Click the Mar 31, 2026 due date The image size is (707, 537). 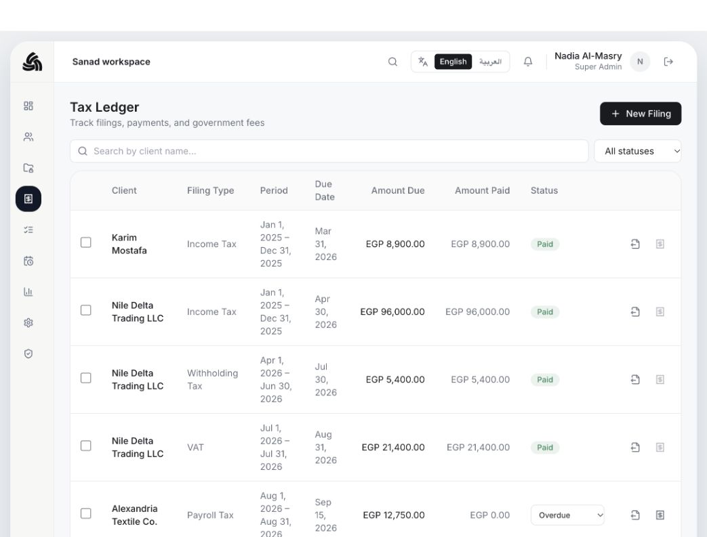(325, 244)
